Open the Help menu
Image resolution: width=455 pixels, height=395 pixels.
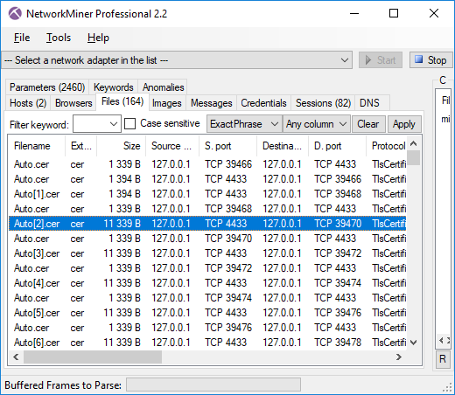98,38
